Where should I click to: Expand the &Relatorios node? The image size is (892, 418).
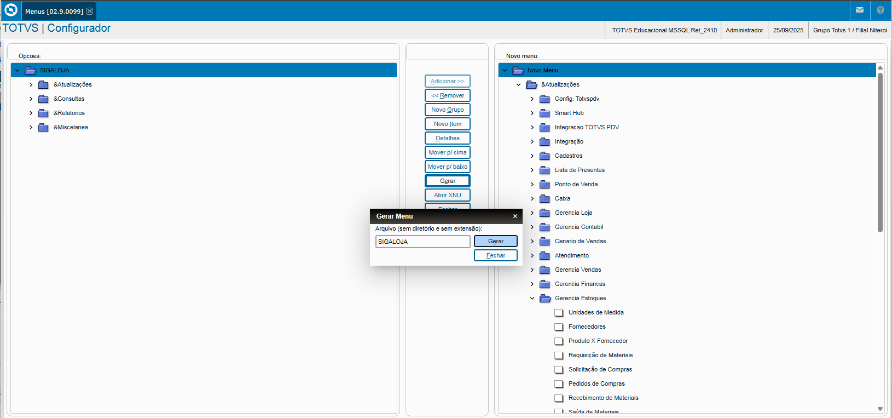(31, 113)
